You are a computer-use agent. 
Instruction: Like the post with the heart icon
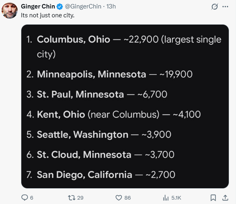click(119, 198)
